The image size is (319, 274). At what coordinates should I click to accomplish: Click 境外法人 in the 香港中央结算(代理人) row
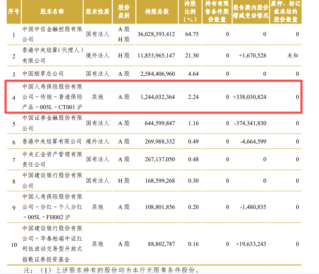97,55
